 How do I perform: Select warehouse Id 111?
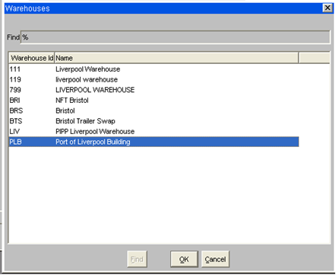[15, 69]
